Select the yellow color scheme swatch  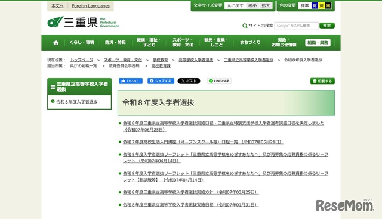321,5
